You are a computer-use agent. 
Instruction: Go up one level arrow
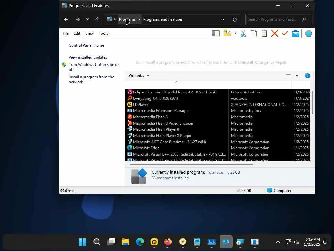(x=97, y=19)
